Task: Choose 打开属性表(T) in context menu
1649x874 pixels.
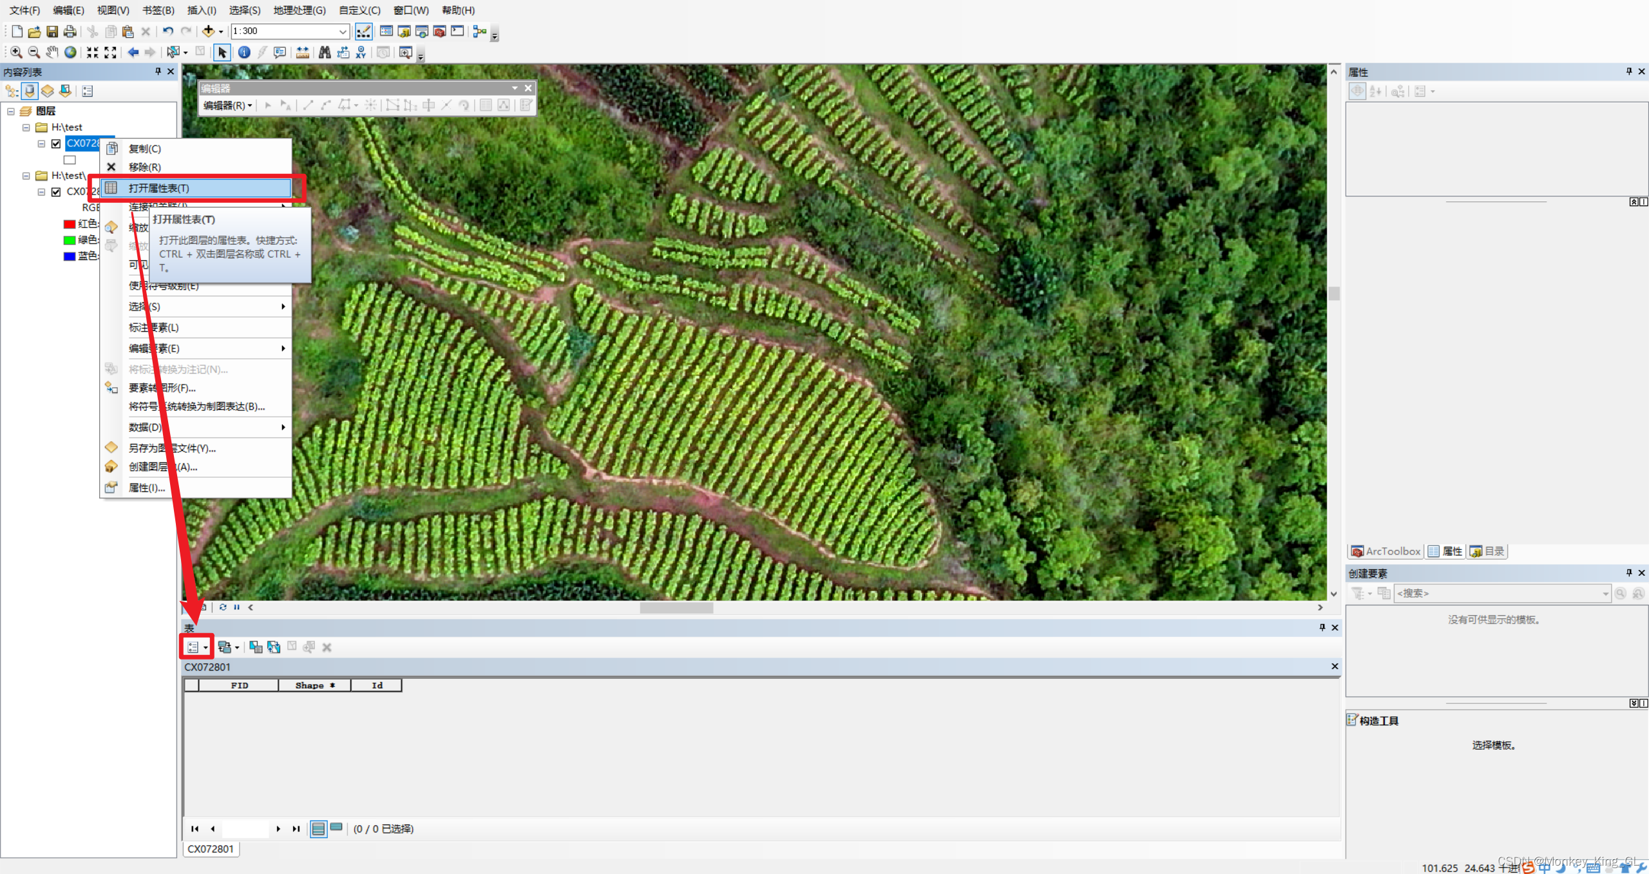Action: click(x=196, y=188)
